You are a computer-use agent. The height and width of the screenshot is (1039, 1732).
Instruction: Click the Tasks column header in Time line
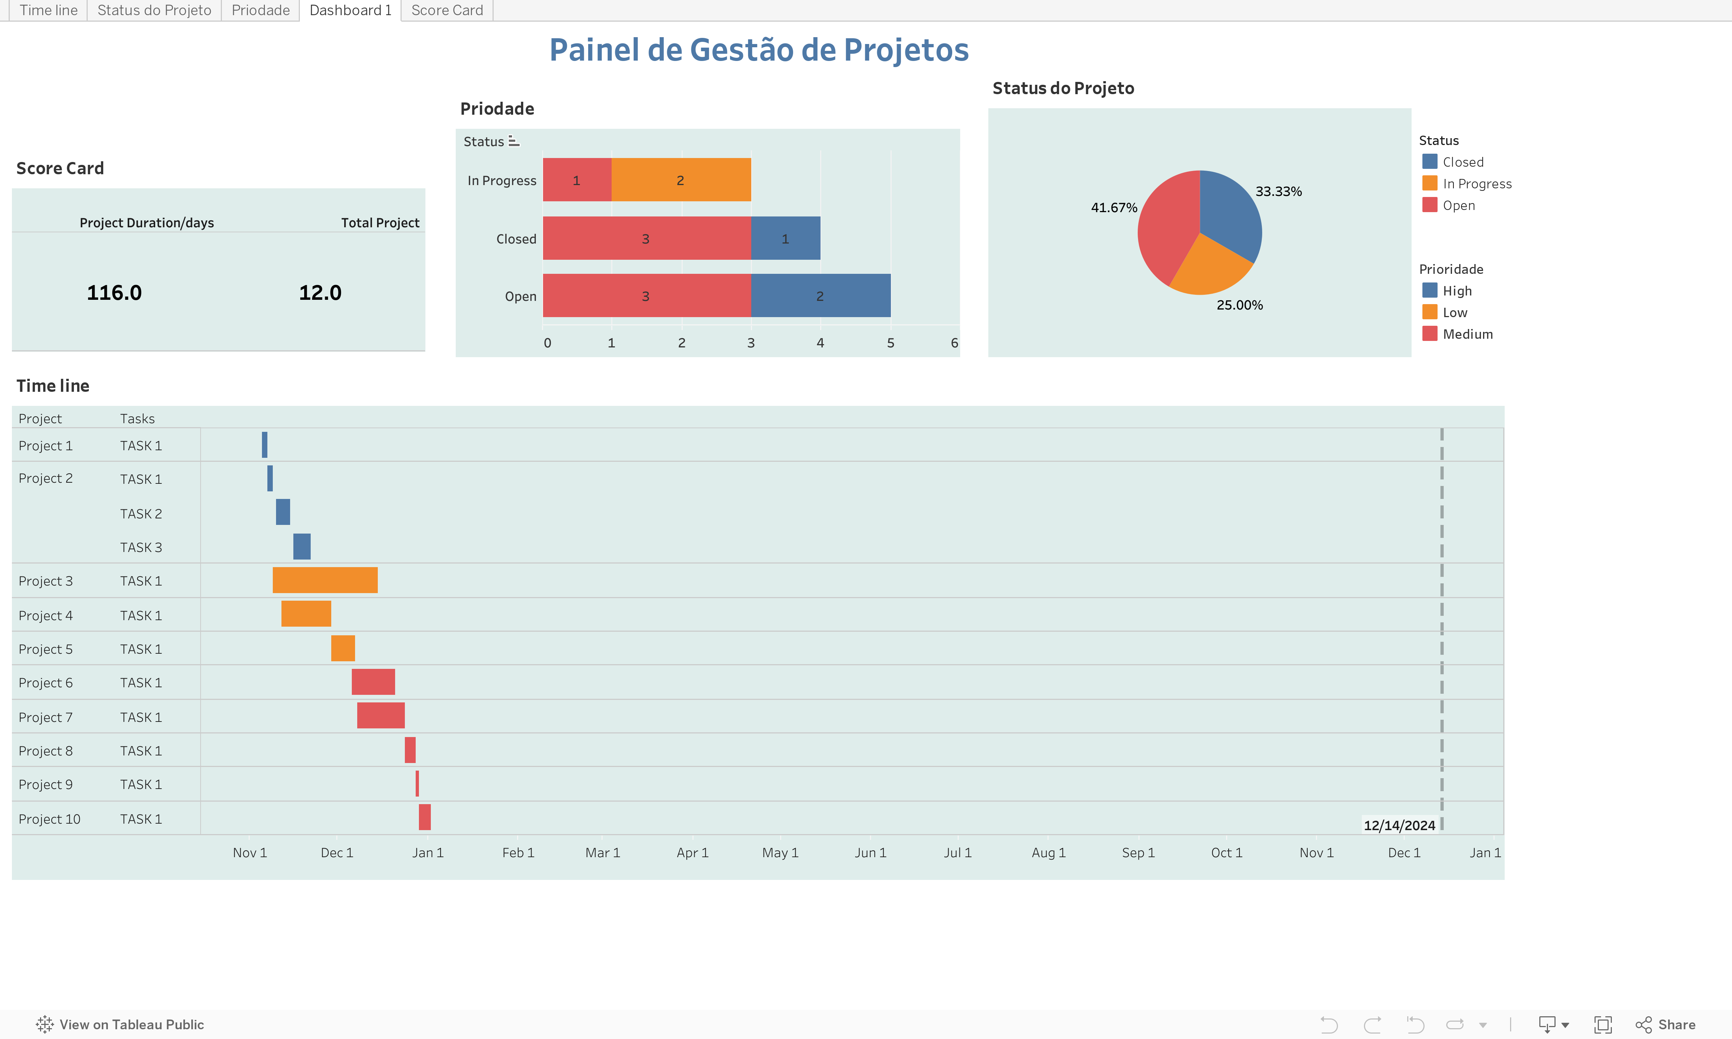[137, 419]
